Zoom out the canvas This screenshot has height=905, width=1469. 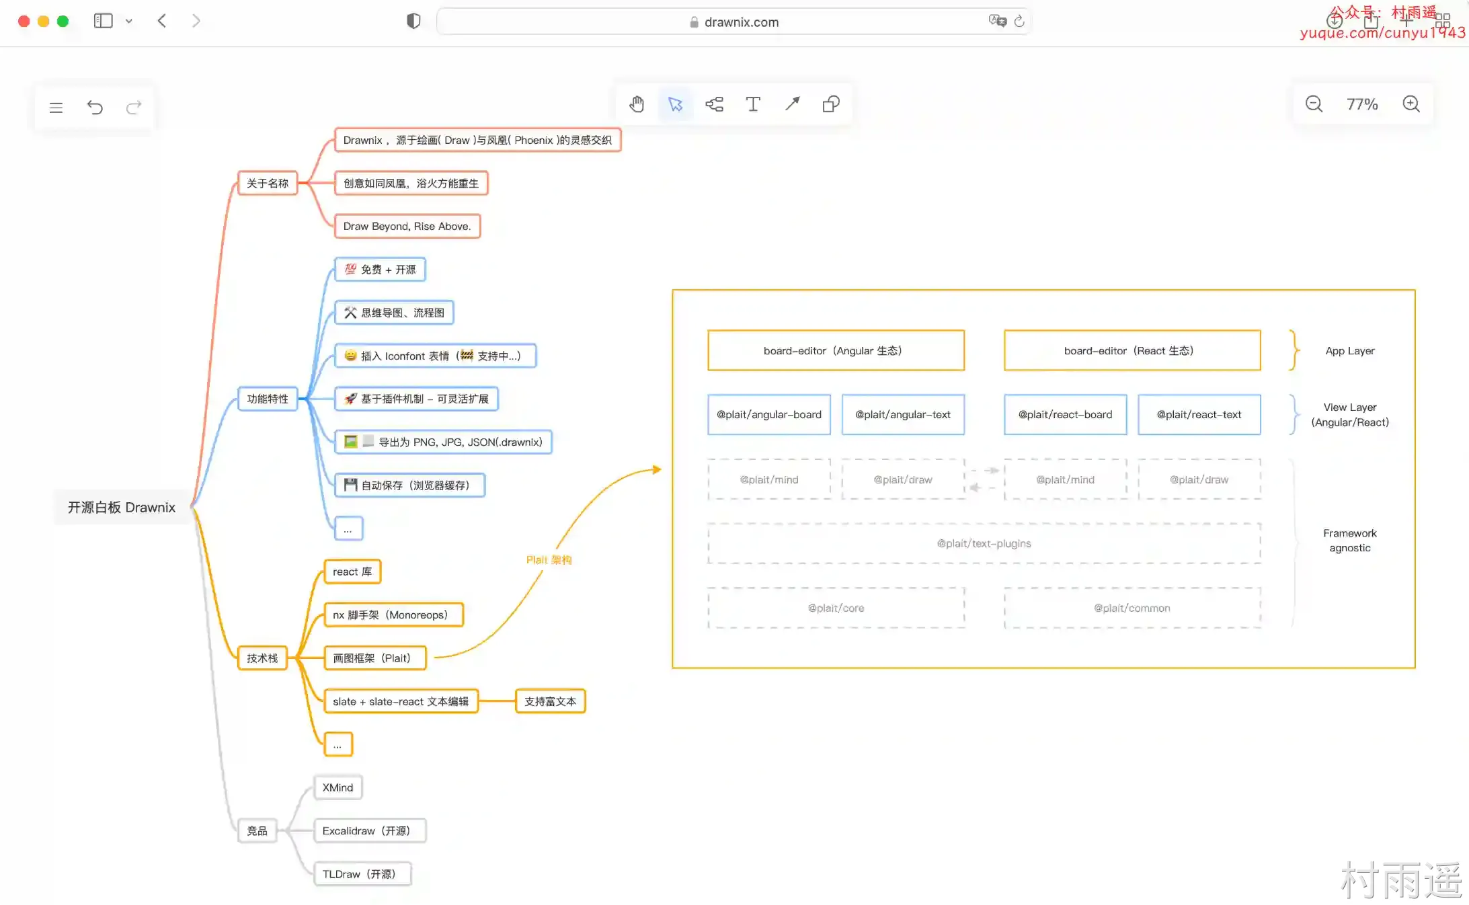click(1314, 104)
